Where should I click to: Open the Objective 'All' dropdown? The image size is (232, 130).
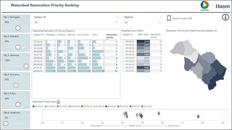pos(143,22)
